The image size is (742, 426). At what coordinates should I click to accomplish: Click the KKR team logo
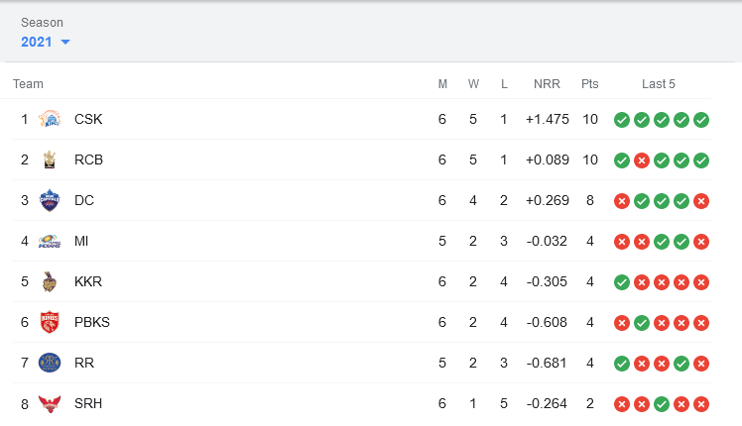point(50,281)
